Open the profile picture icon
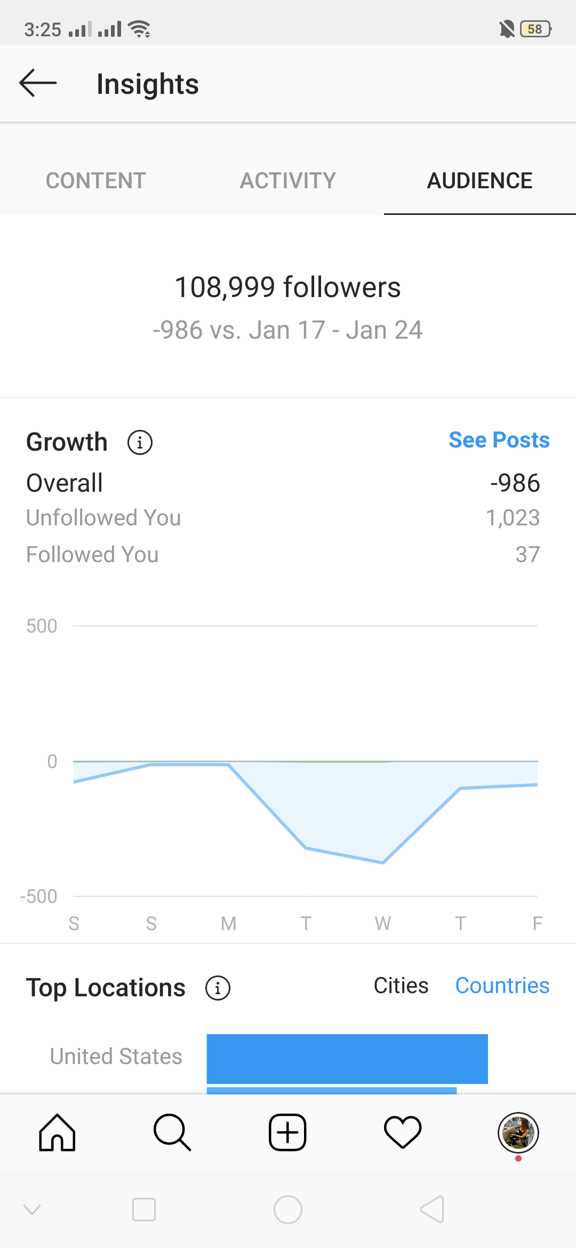 coord(518,1132)
